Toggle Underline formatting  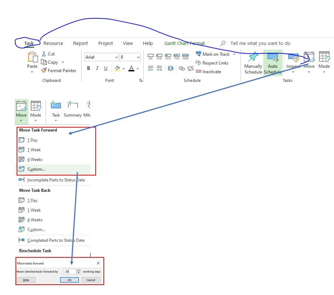click(x=106, y=68)
